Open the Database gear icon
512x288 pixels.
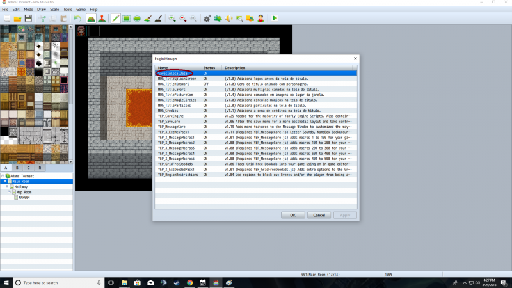[207, 19]
